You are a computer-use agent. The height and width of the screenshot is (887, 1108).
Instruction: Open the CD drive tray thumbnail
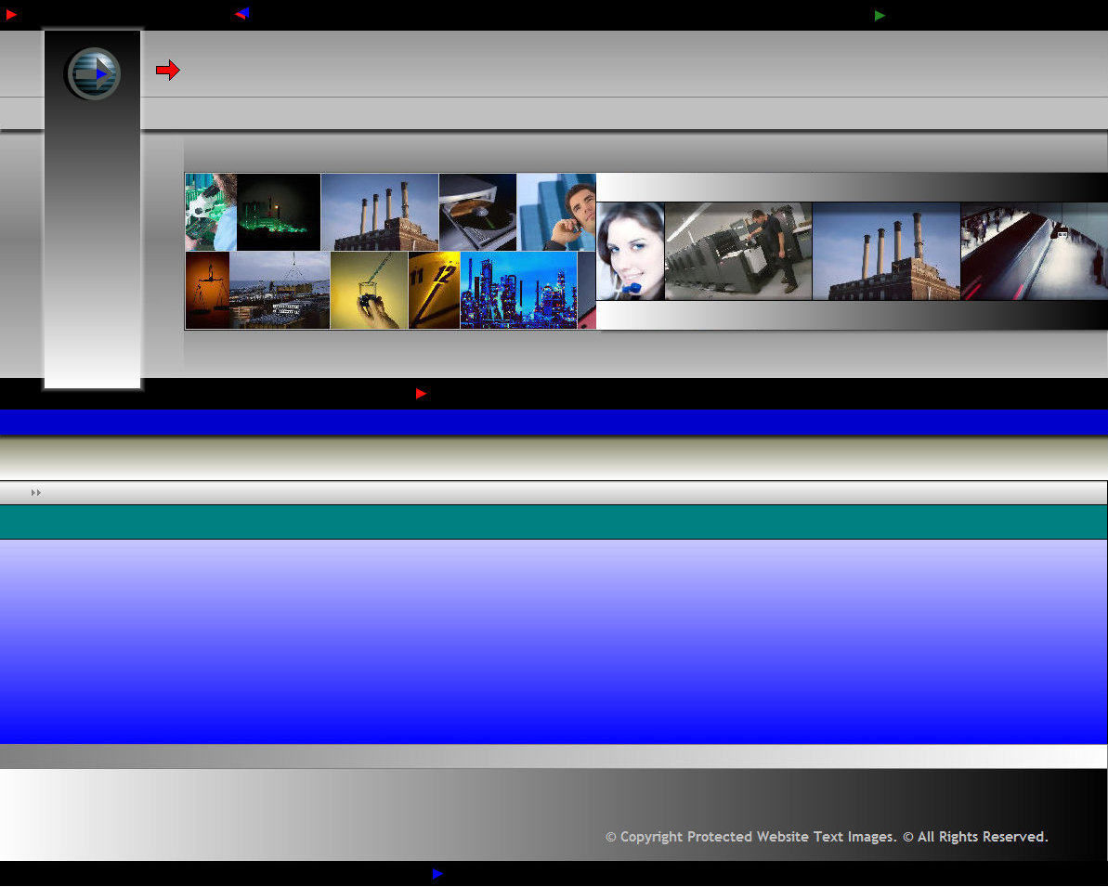coord(477,212)
